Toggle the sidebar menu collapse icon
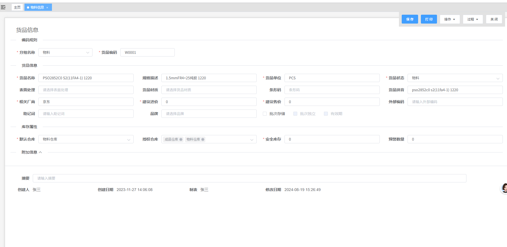Screen dimensions: 507x247 pyautogui.click(x=3, y=7)
